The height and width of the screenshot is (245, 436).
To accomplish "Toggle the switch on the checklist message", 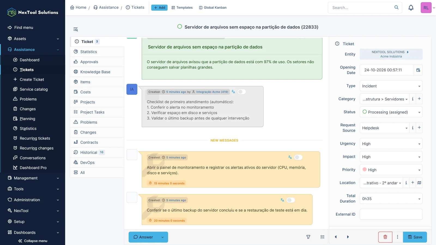I will pos(242,92).
